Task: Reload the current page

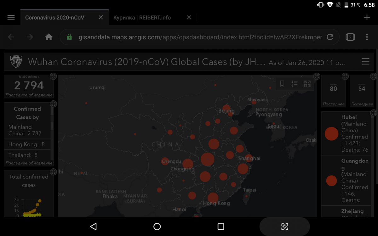Action: click(x=330, y=37)
